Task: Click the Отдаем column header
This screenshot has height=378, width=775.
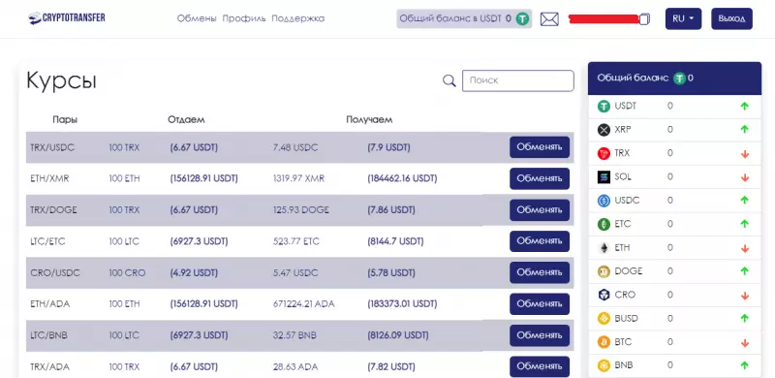Action: click(186, 120)
